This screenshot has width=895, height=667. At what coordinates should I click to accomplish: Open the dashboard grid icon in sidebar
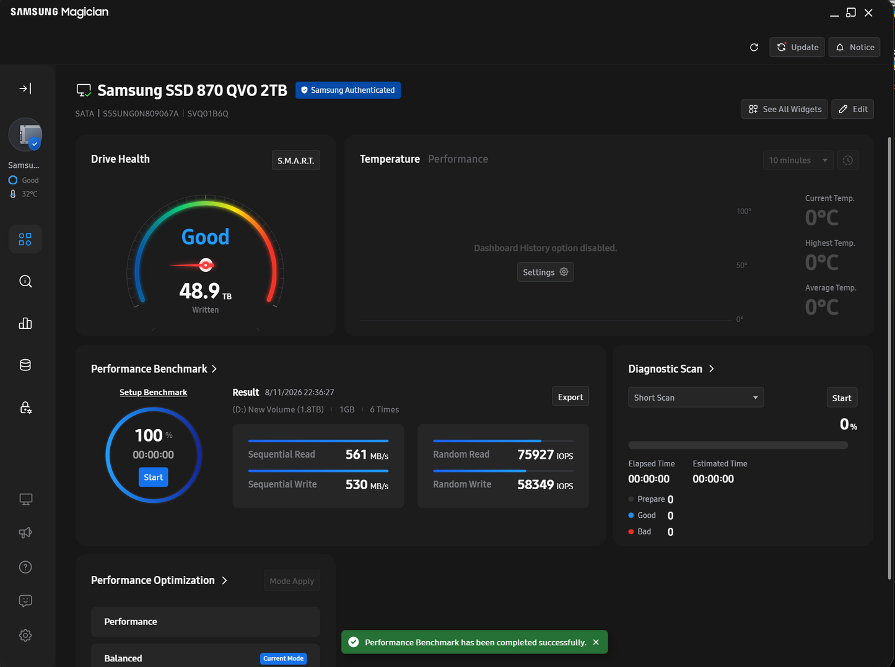[25, 239]
